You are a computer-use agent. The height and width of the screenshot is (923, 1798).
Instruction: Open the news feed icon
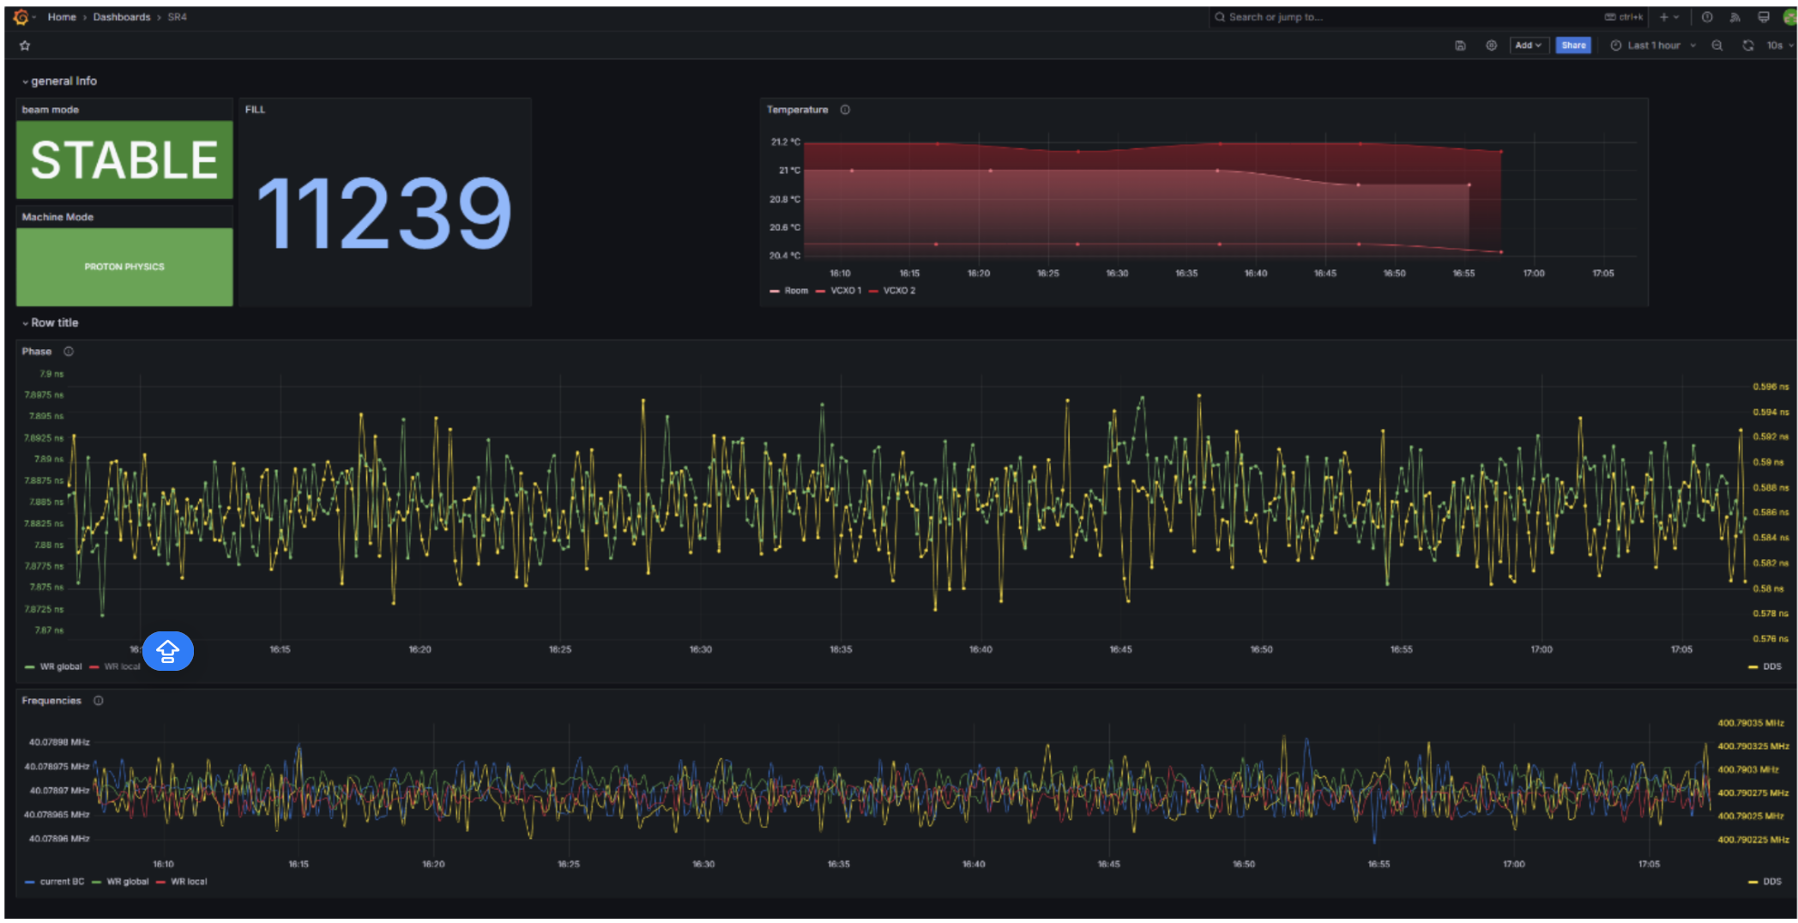[1735, 17]
